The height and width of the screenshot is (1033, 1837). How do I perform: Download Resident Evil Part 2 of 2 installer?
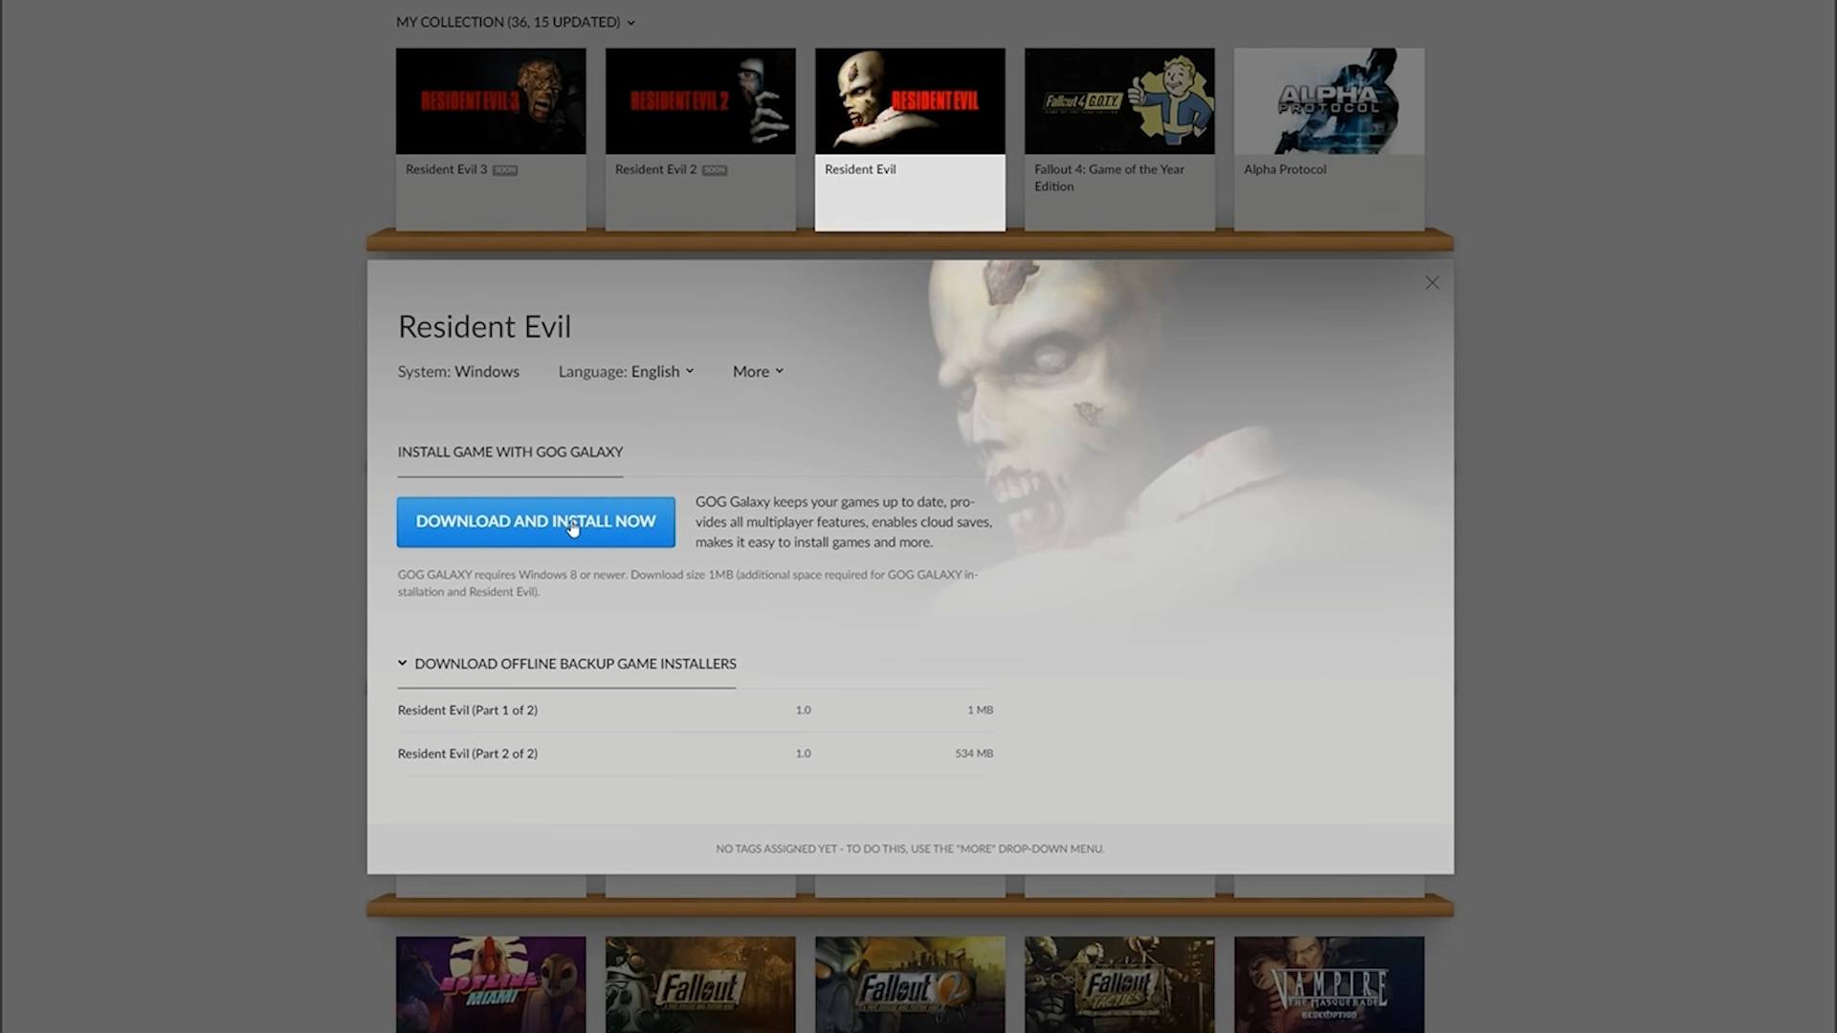click(696, 753)
